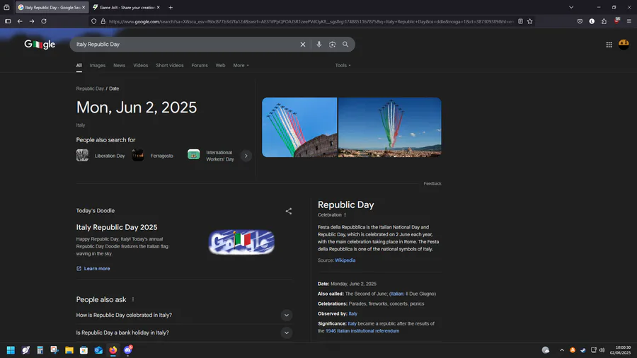Open Firefox sidebar toggle
Screen dimensions: 637x358
(8, 21)
